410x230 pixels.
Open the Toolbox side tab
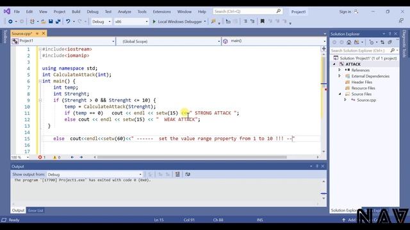(x=4, y=37)
